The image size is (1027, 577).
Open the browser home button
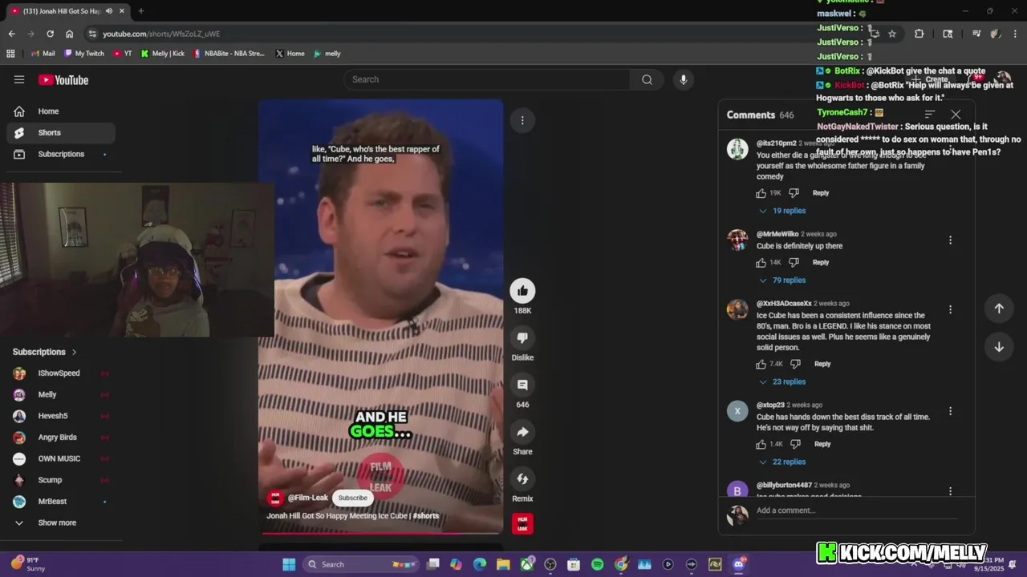[69, 34]
